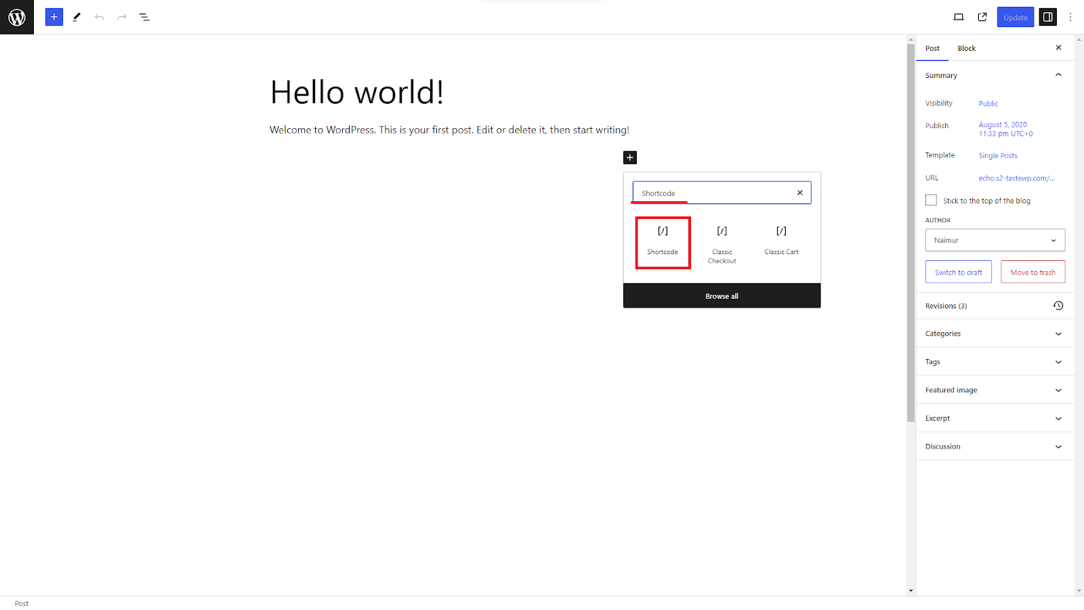1084x610 pixels.
Task: Toggle the blue block inserter plus button
Action: pyautogui.click(x=54, y=17)
